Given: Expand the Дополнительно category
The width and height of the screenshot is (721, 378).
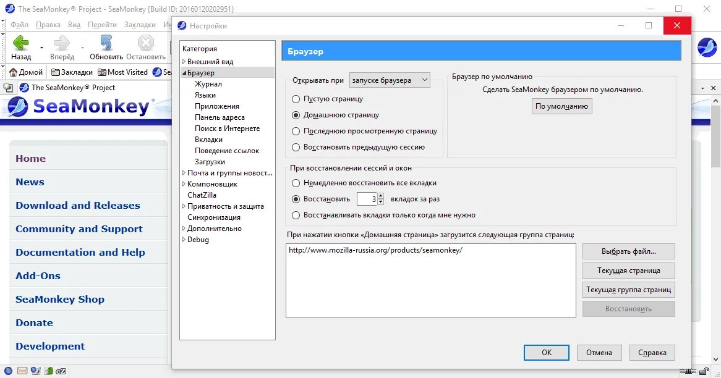Looking at the screenshot, I should 184,229.
